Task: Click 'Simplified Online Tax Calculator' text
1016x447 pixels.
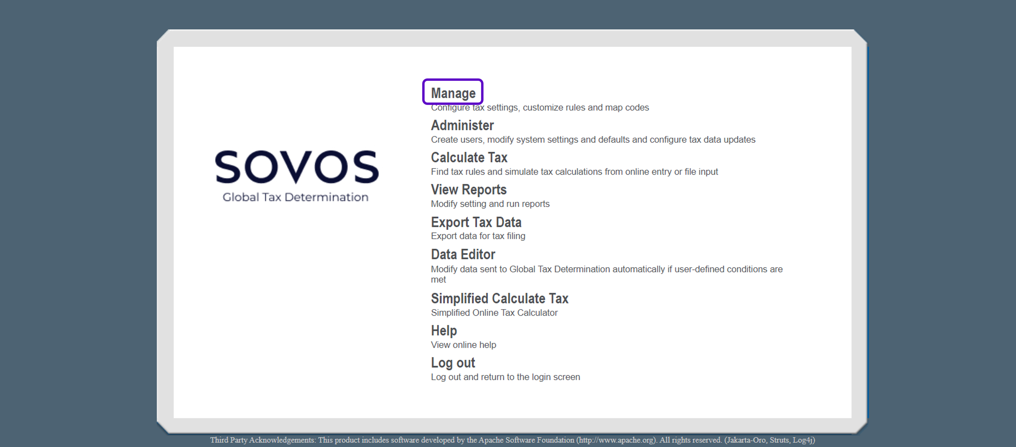Action: (494, 313)
